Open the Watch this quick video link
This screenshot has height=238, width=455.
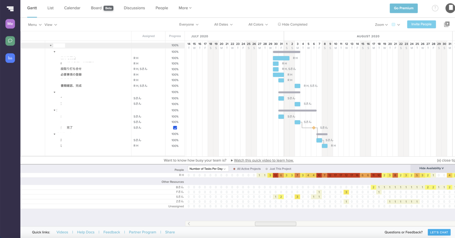click(264, 161)
